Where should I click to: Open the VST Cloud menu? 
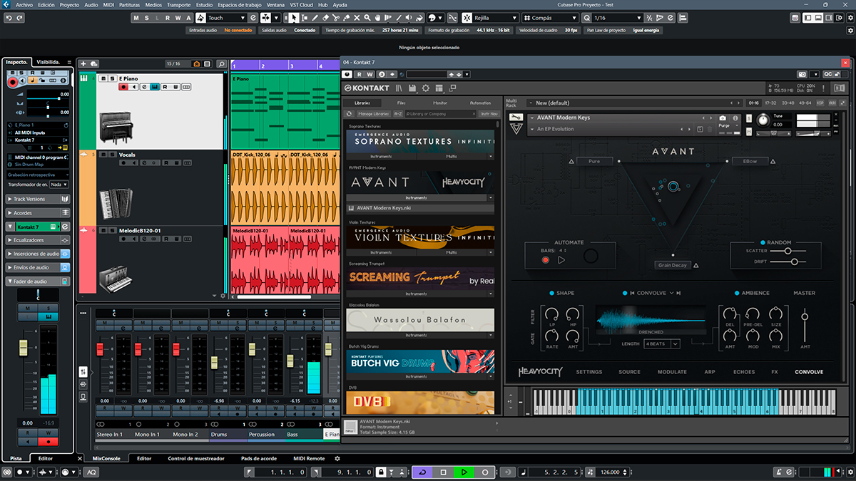tap(301, 4)
